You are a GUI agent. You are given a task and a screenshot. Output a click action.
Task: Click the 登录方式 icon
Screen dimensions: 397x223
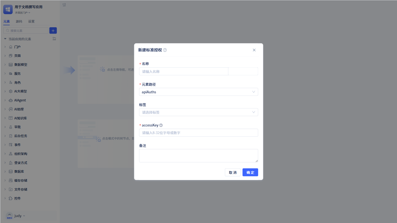point(11,163)
